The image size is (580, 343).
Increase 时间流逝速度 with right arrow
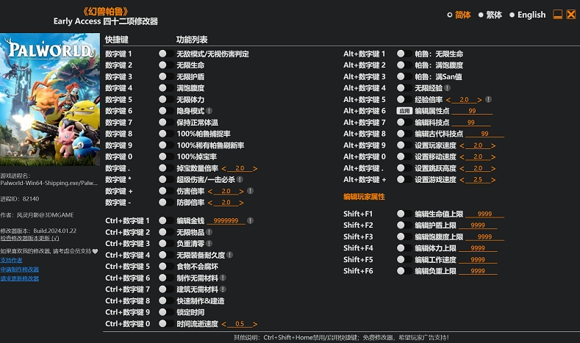[x=255, y=324]
